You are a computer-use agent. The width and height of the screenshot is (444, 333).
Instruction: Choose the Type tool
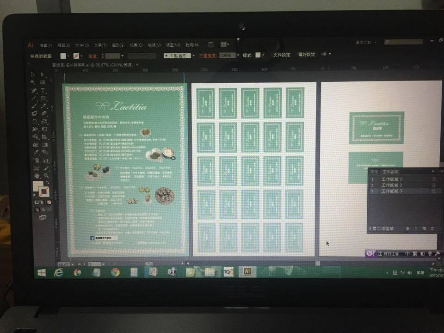(43, 91)
